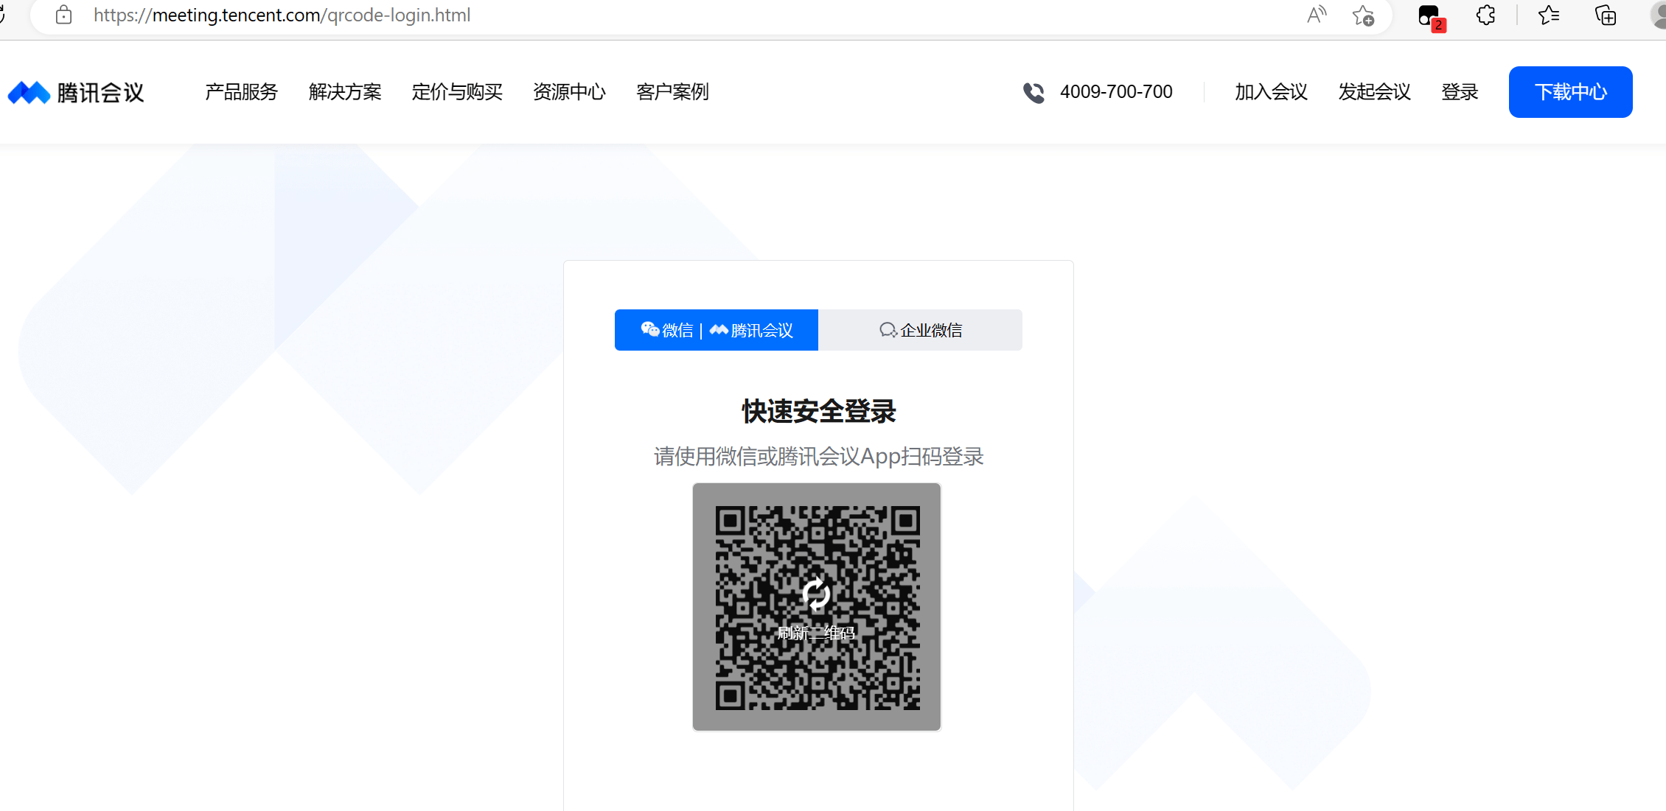Click the 下载中心 button
This screenshot has height=811, width=1666.
1570,92
